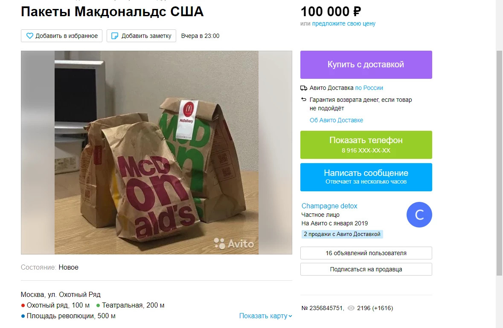
Task: Click the note icon on Добавить заметку
Action: 114,36
